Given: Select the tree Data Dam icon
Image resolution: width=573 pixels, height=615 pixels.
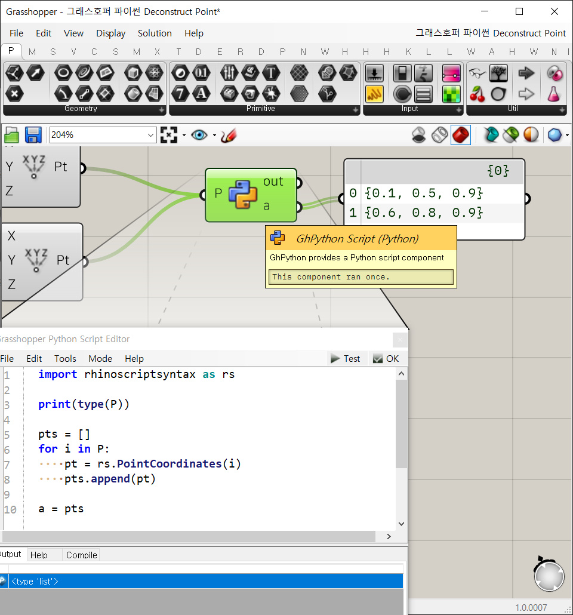Looking at the screenshot, I should click(x=498, y=73).
